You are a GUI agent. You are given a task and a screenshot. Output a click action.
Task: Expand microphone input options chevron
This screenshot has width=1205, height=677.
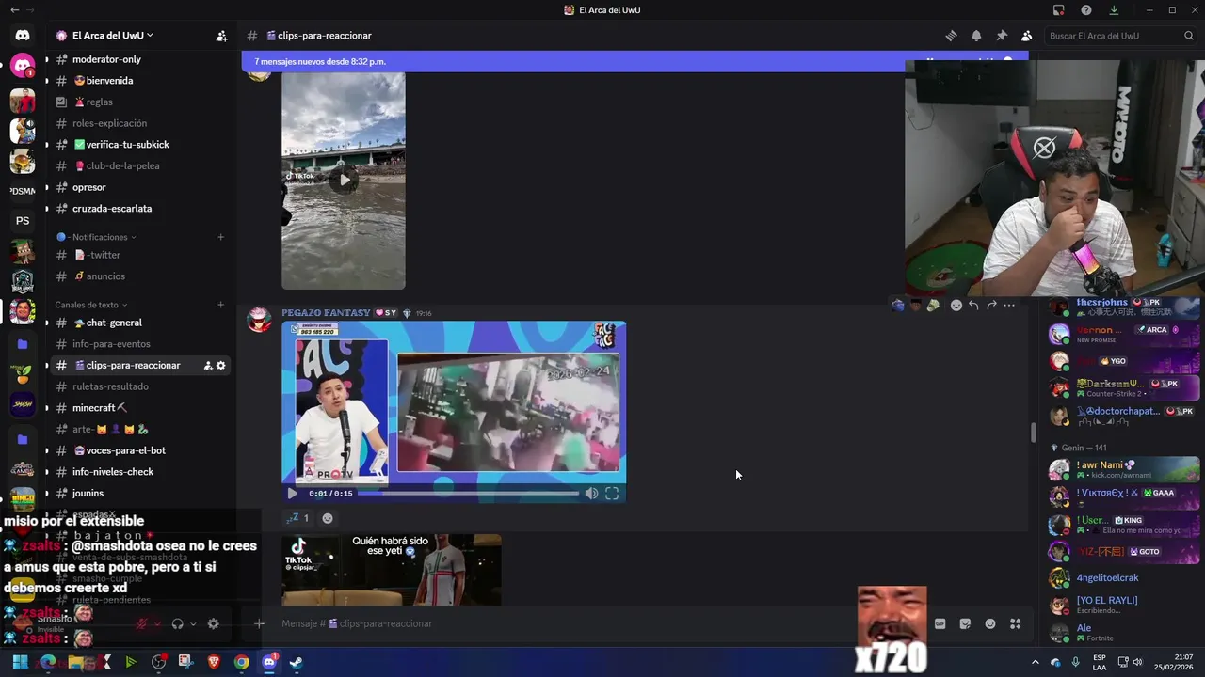(158, 623)
